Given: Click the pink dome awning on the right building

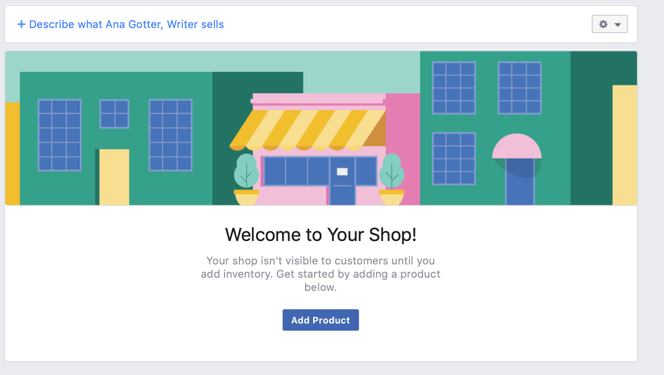Looking at the screenshot, I should click(517, 147).
